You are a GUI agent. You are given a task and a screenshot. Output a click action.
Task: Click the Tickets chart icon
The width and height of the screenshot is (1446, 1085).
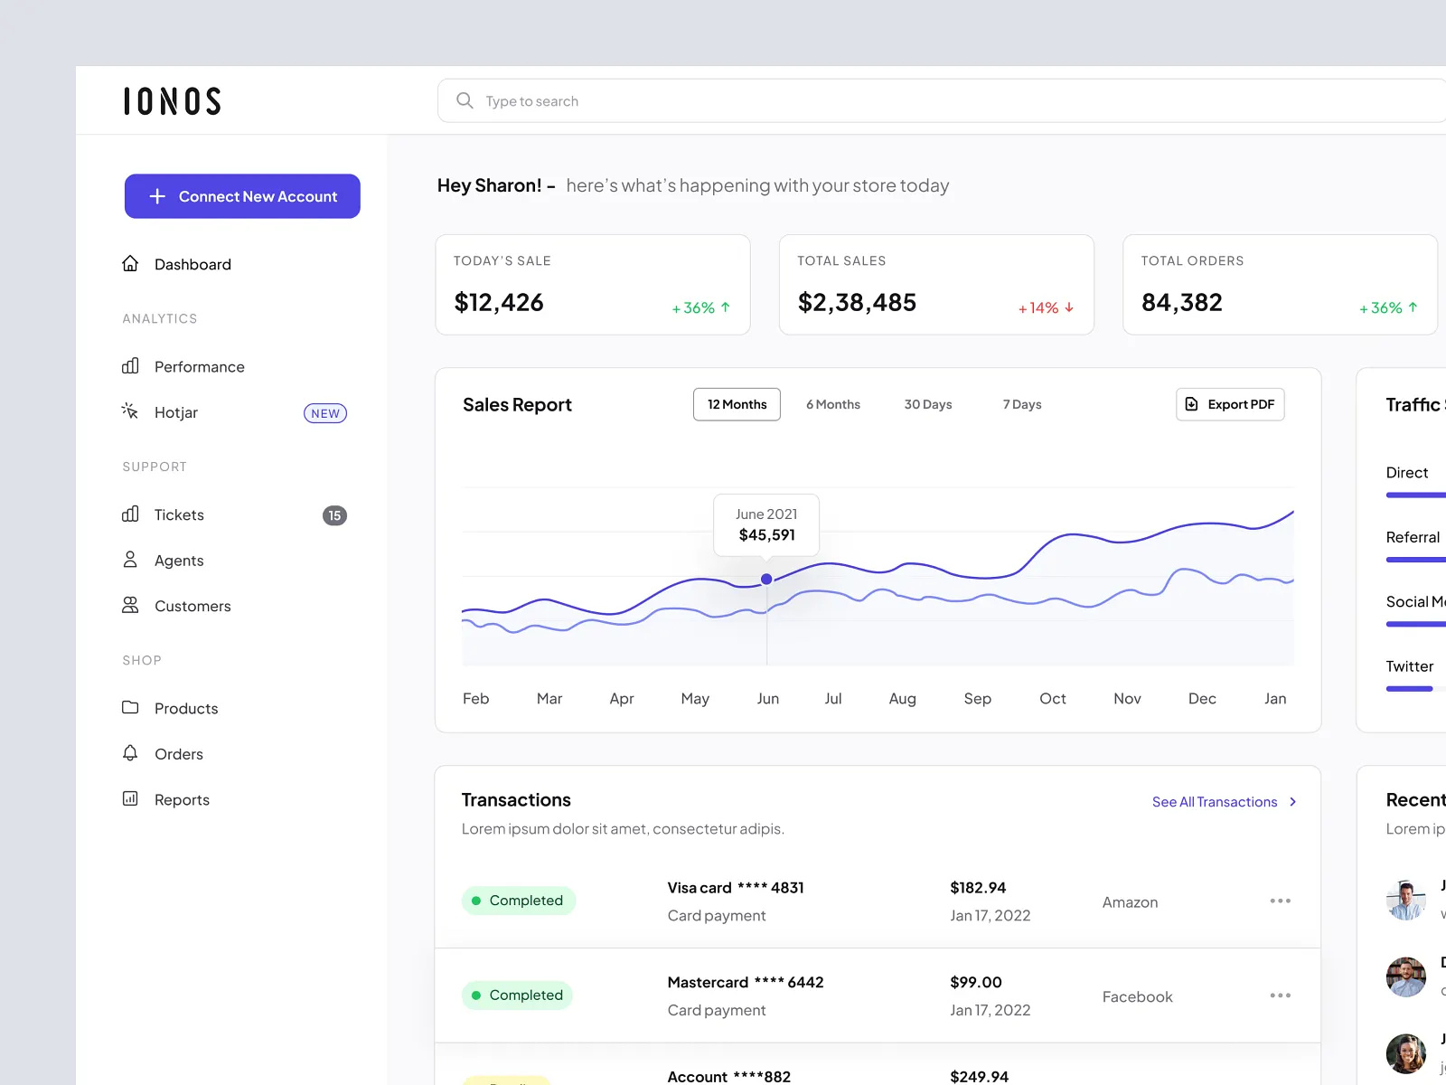tap(130, 514)
